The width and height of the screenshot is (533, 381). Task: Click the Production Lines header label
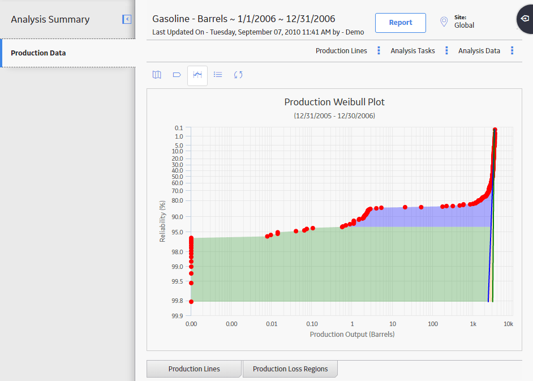(341, 51)
